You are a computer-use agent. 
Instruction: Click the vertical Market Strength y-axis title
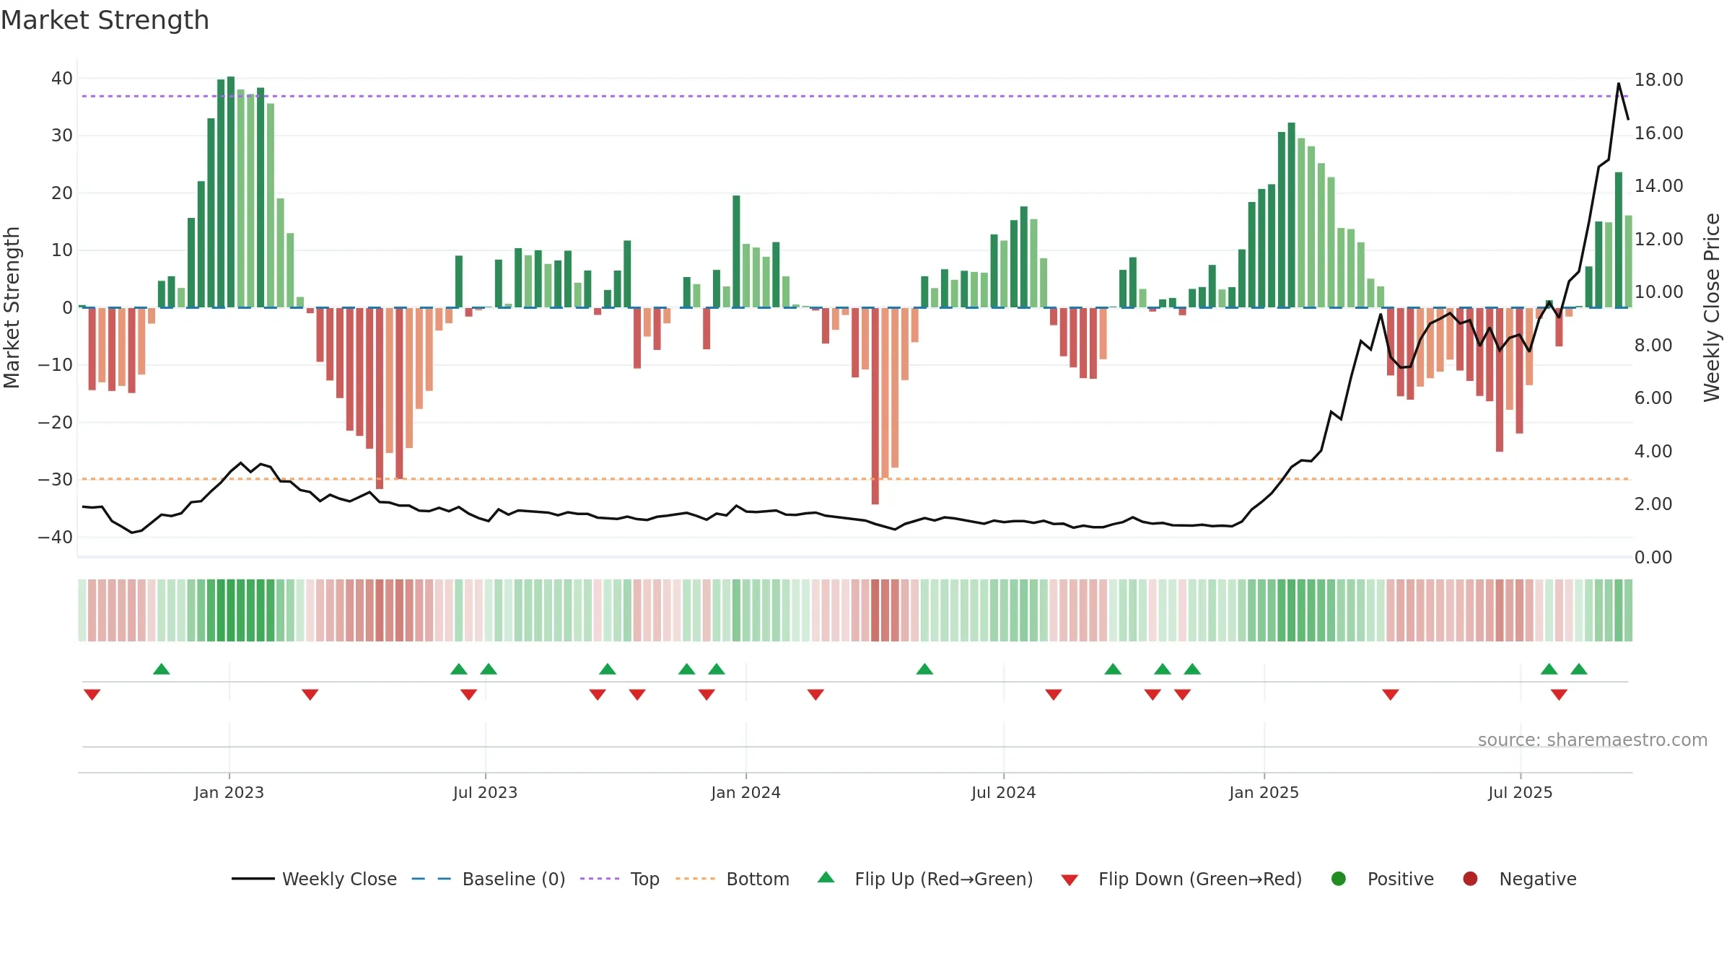(12, 308)
